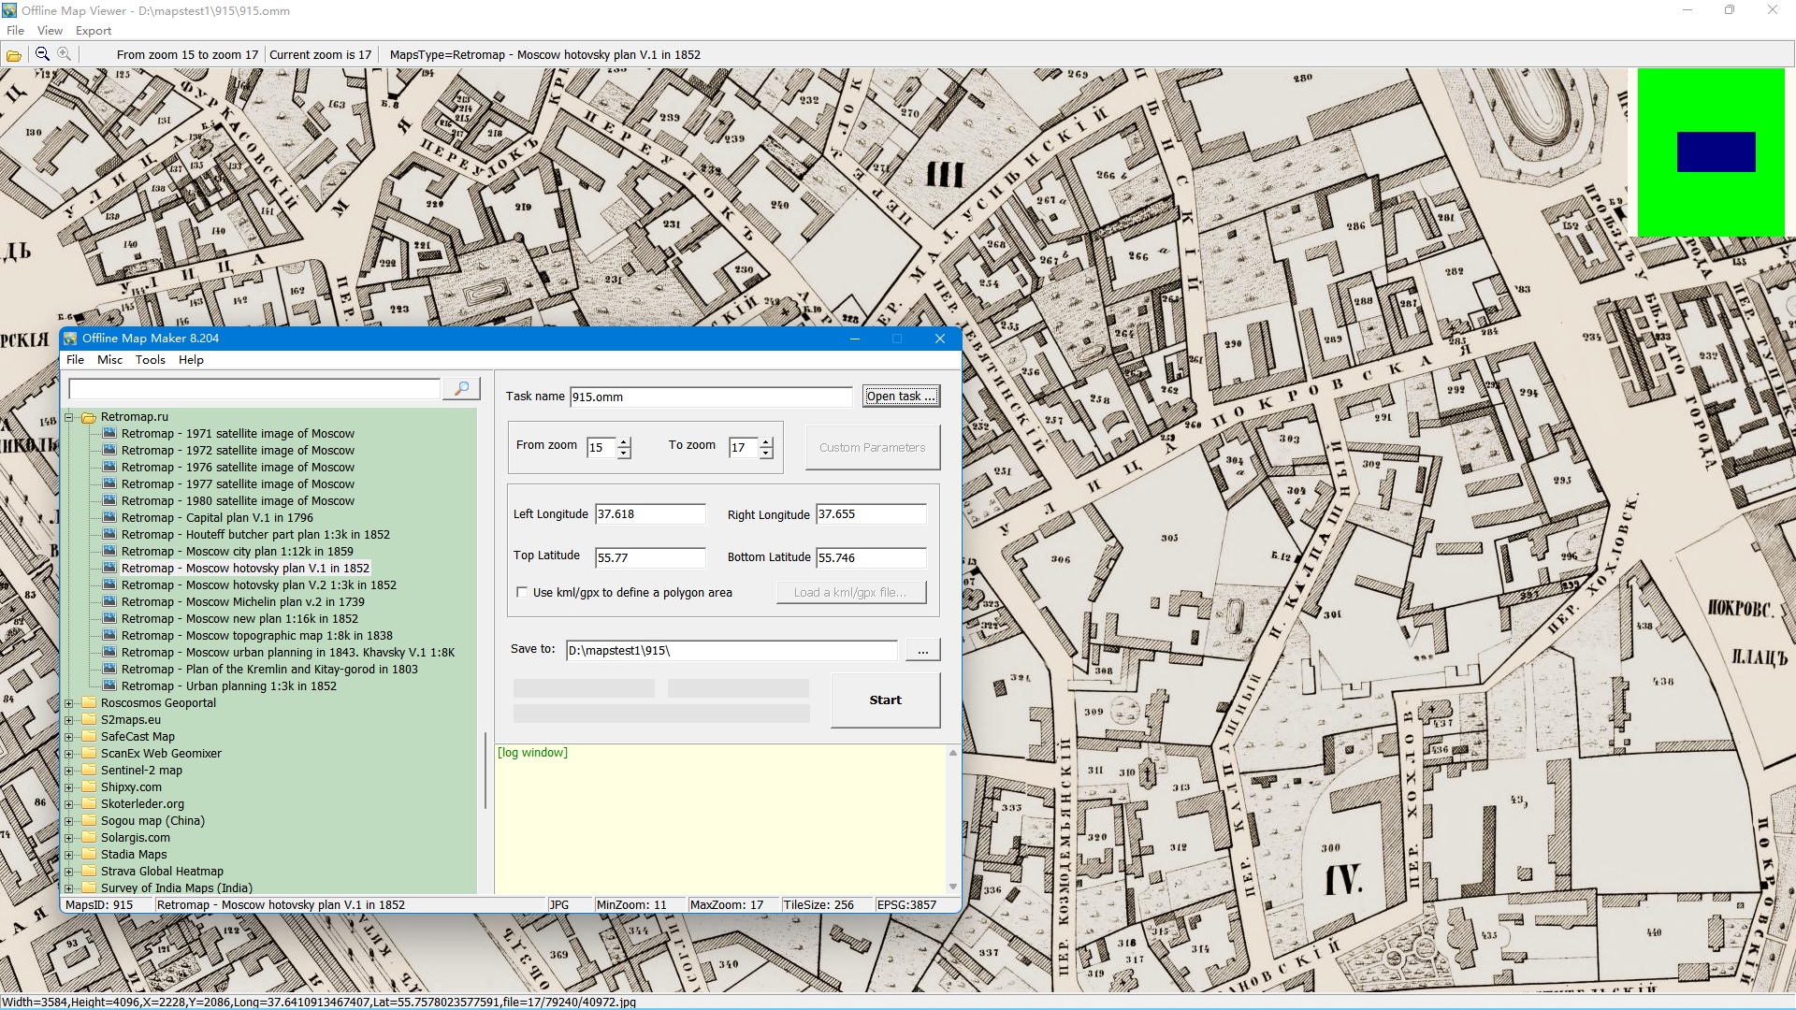
Task: Click the Bottom Latitude field
Action: (871, 557)
